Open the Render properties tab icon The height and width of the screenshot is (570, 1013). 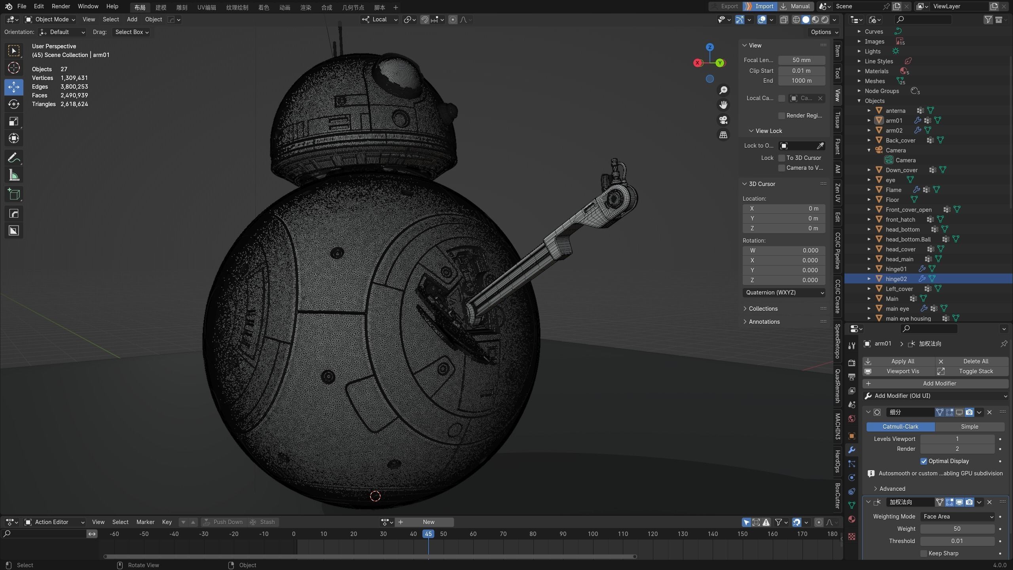click(x=852, y=363)
